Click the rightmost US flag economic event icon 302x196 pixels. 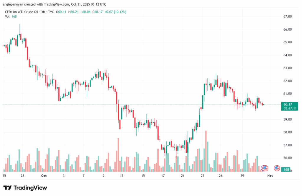pyautogui.click(x=277, y=168)
